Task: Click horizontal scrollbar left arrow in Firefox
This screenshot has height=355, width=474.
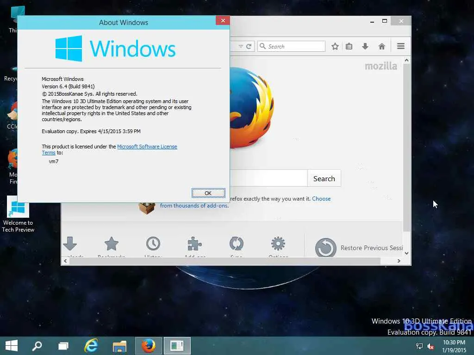Action: point(65,261)
